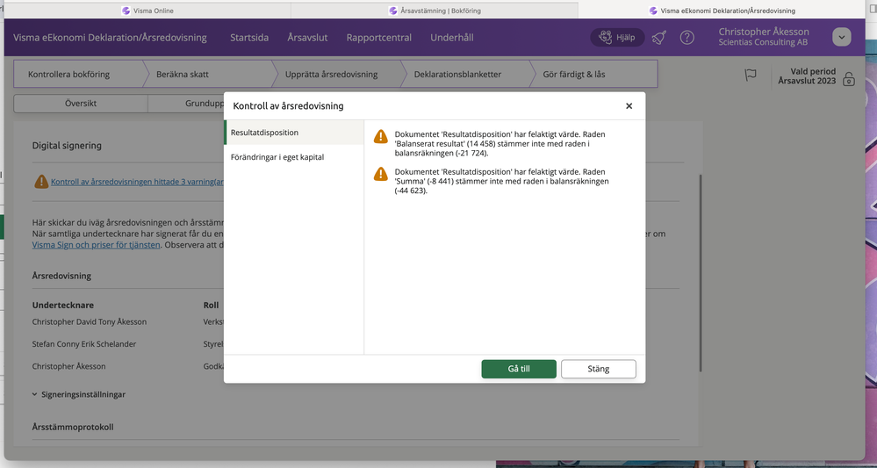Select Resultatdisposition in dialog sidebar

point(265,133)
